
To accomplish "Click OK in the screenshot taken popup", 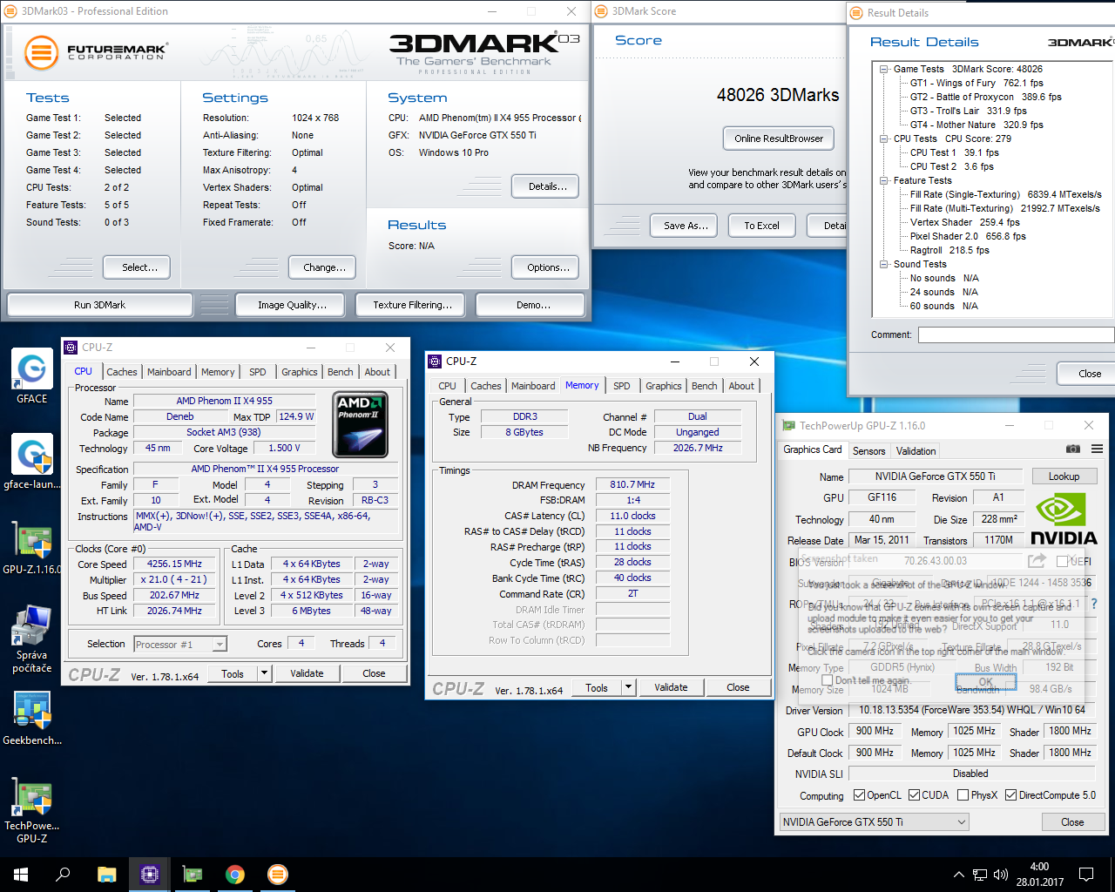I will click(985, 682).
